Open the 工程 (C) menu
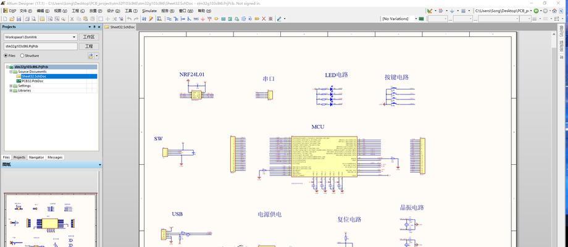 78,10
